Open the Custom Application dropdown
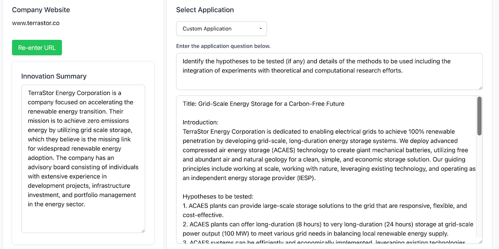Image resolution: width=499 pixels, height=249 pixels. 221,29
